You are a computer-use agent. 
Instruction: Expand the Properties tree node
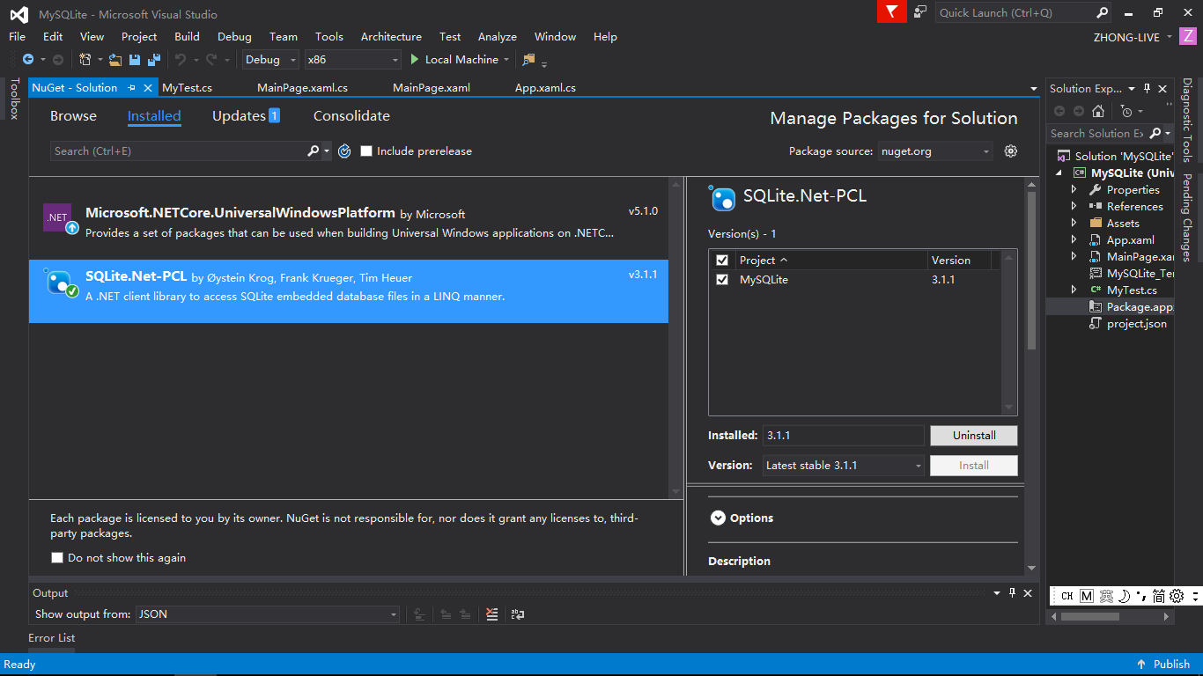(x=1074, y=190)
